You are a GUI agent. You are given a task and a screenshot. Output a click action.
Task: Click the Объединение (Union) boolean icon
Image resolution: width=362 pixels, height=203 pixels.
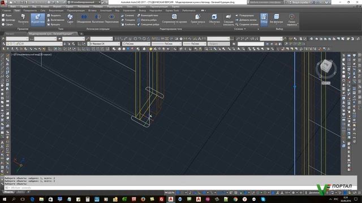84,17
